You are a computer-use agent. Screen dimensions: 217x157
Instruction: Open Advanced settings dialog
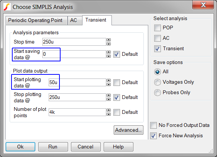click(129, 130)
